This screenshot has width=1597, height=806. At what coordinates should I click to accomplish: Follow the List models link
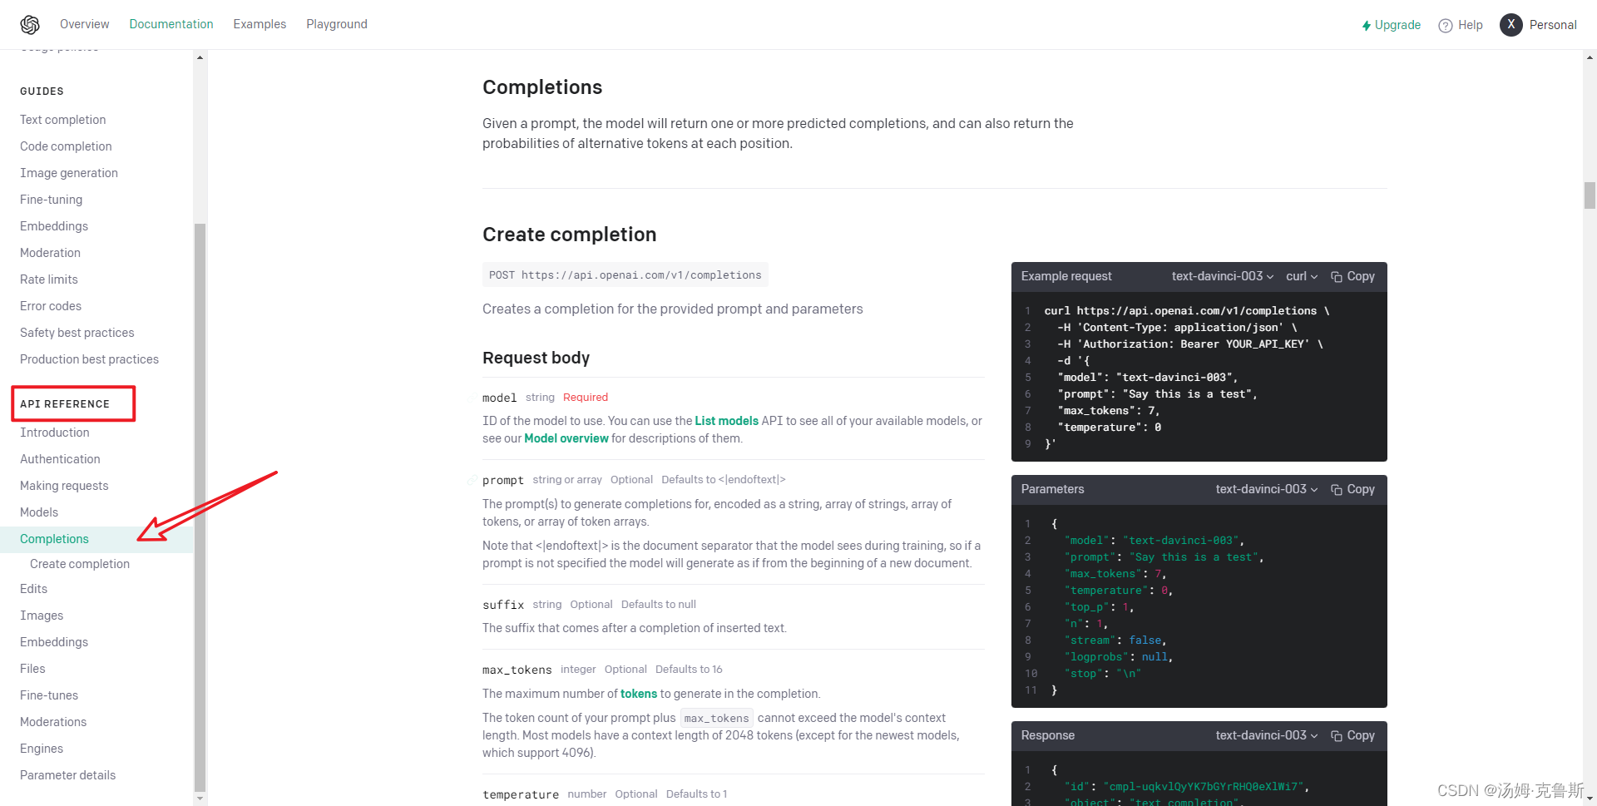click(726, 421)
